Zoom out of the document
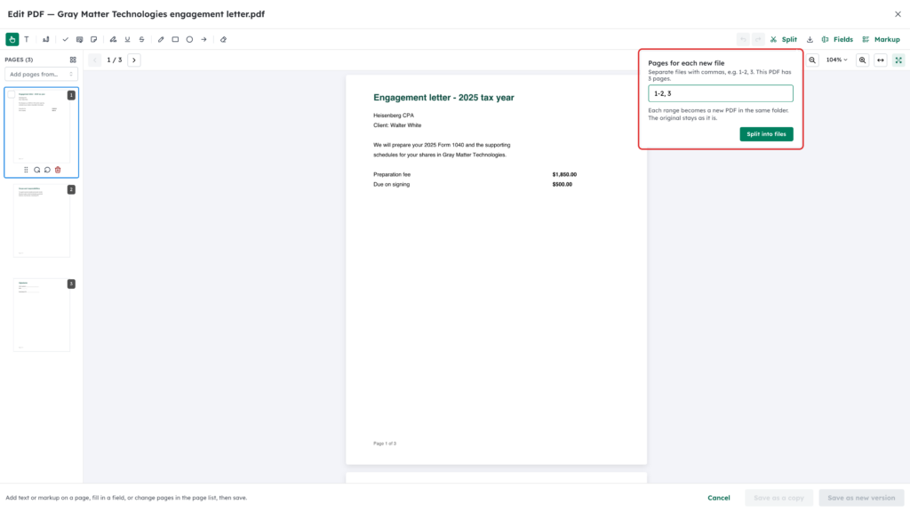This screenshot has height=512, width=910. (812, 60)
